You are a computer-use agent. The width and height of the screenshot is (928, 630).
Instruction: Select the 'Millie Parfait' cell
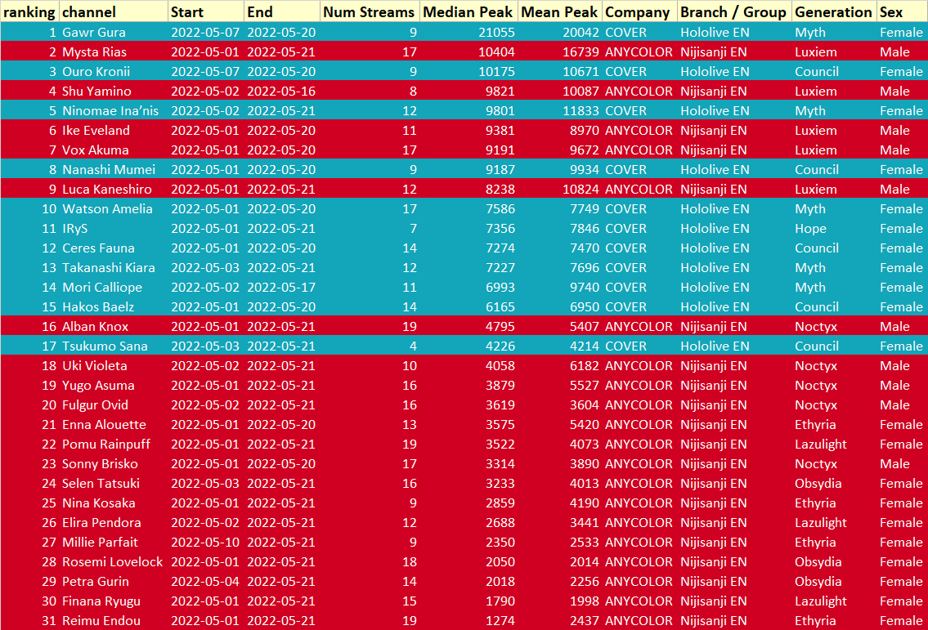point(113,543)
